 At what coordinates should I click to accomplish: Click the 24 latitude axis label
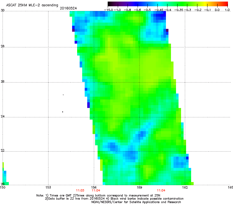pos(3,116)
